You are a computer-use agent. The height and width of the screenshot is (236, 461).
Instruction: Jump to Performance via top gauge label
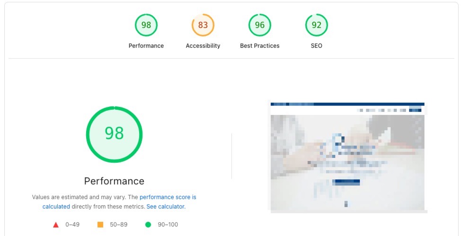pos(146,46)
